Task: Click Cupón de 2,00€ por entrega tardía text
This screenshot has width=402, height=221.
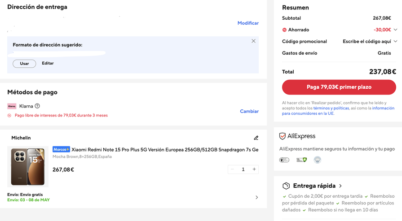Action: tap(325, 196)
